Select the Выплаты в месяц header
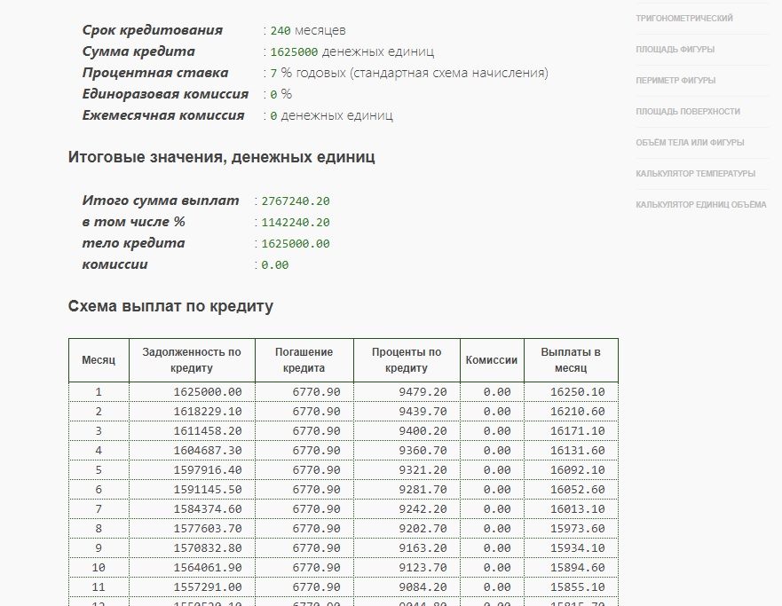The height and width of the screenshot is (606, 782). click(571, 360)
